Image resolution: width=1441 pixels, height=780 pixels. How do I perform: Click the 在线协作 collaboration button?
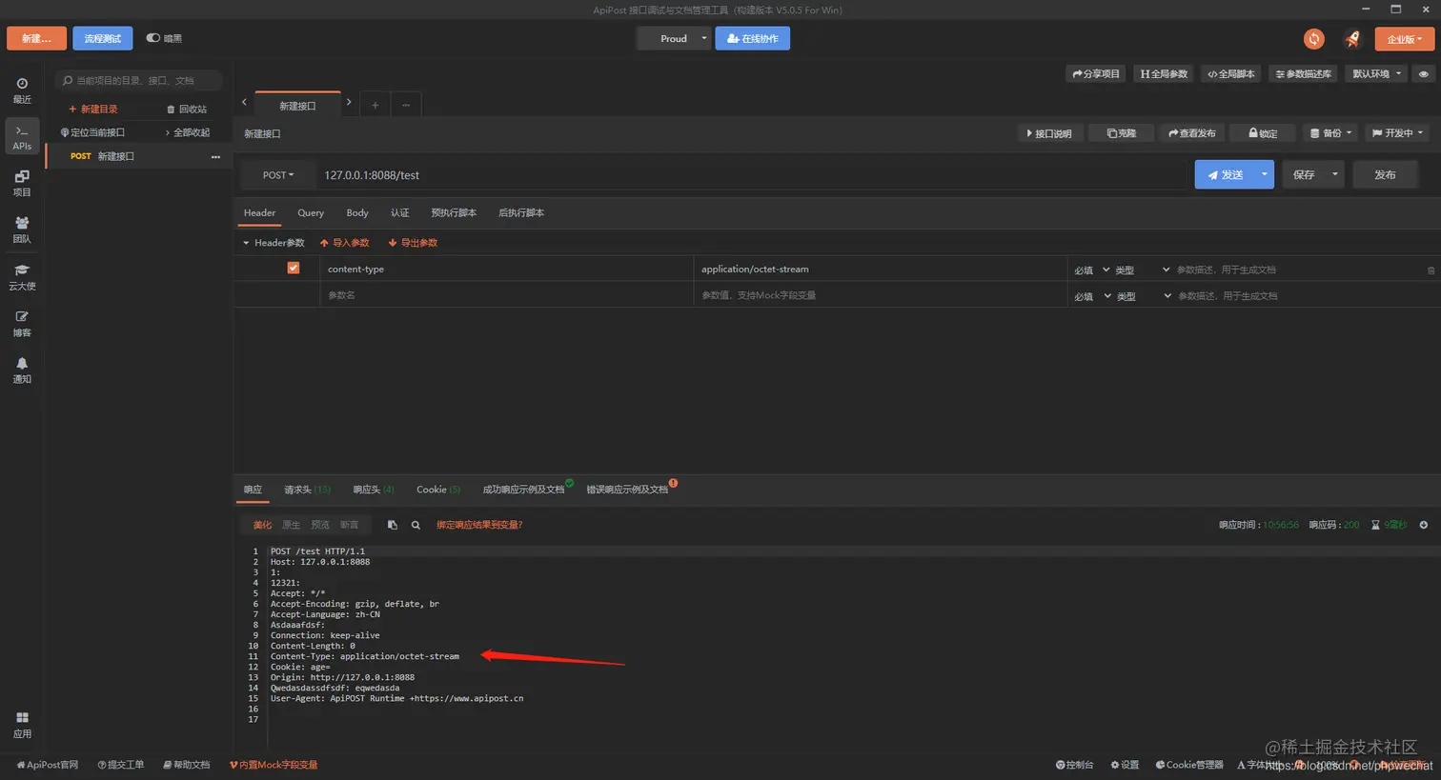click(x=753, y=38)
